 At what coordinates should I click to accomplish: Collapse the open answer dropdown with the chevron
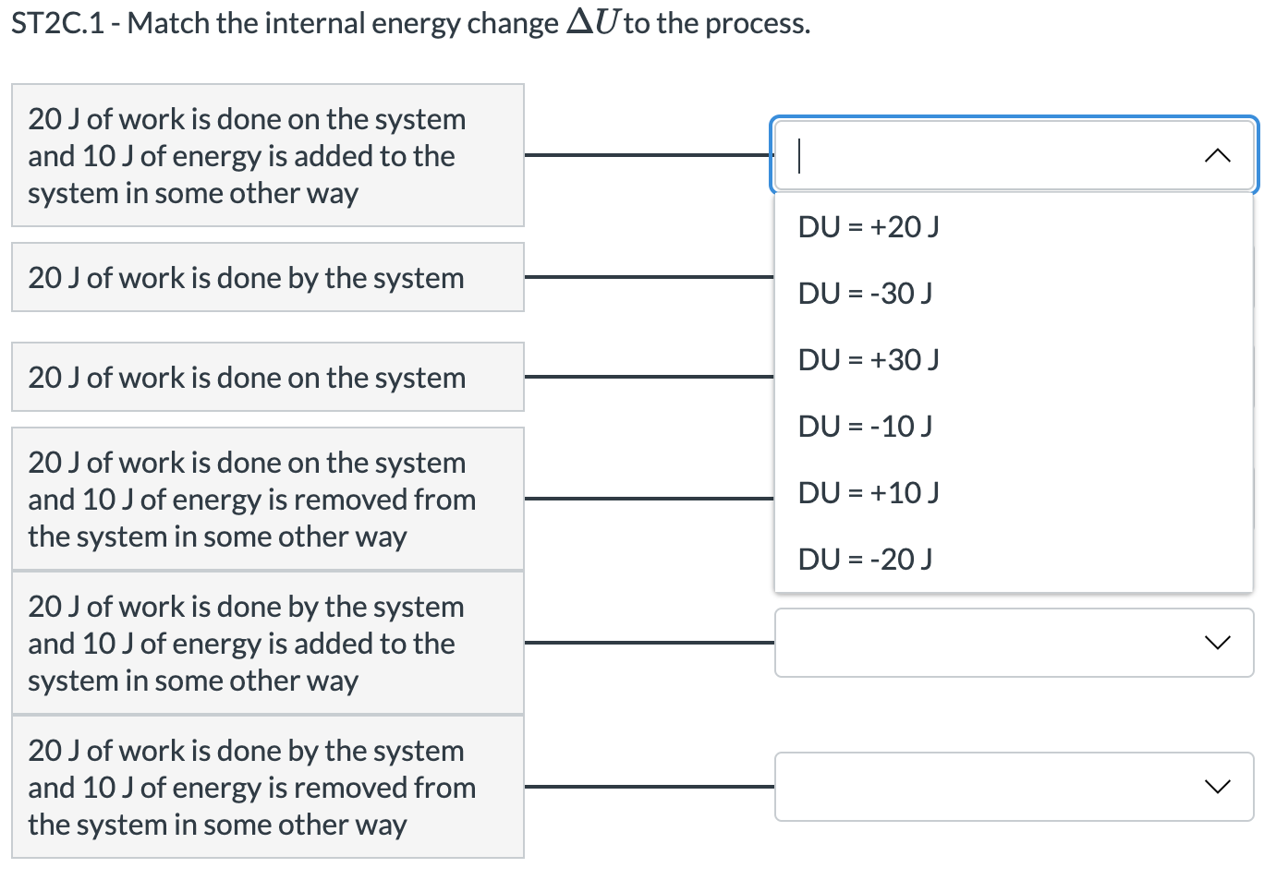pyautogui.click(x=1218, y=155)
